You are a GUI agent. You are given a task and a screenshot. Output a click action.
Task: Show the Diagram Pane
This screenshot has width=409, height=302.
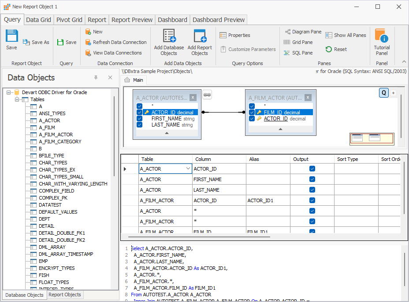(303, 32)
